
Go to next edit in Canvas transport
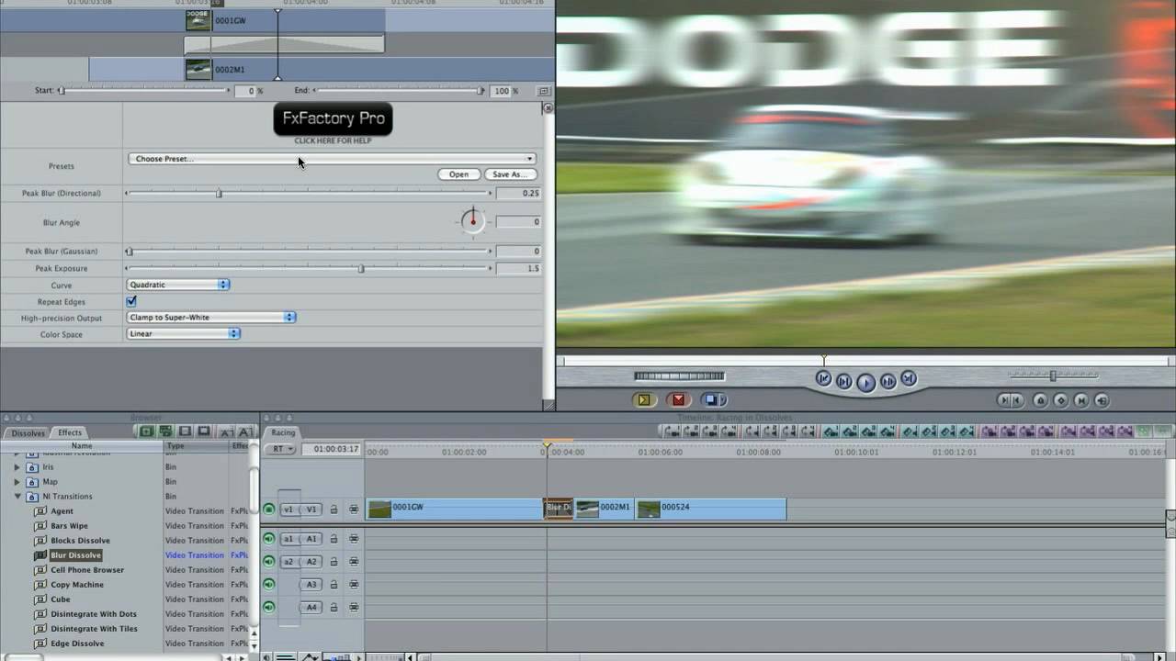click(909, 378)
